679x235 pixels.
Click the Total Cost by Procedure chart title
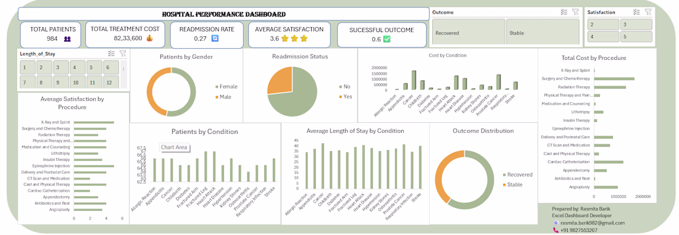594,57
